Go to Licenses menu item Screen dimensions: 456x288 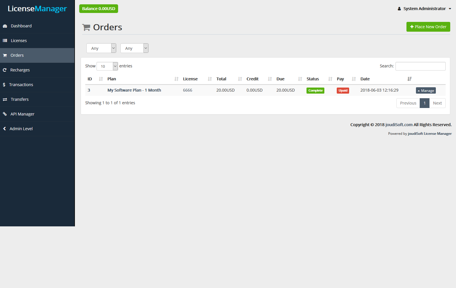[37, 41]
